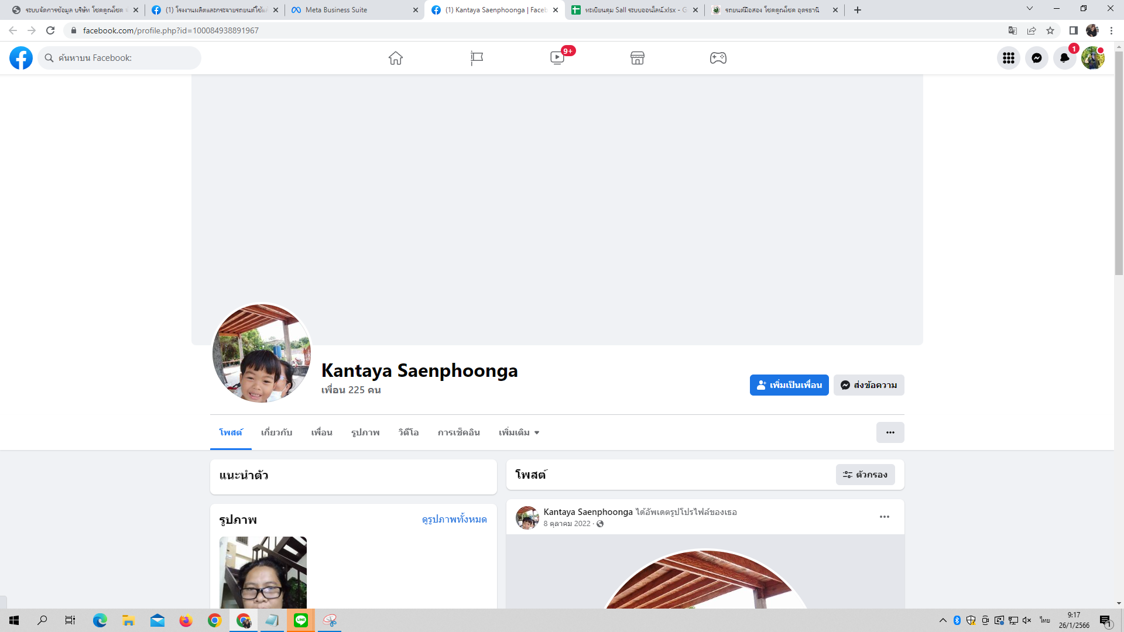Open Facebook Watch video icon
This screenshot has height=632, width=1124.
557,58
